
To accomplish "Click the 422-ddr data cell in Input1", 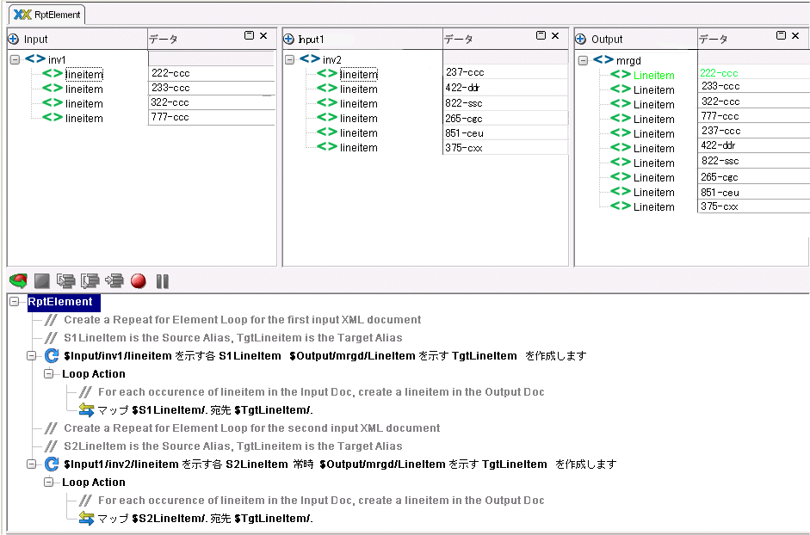I will pos(505,87).
